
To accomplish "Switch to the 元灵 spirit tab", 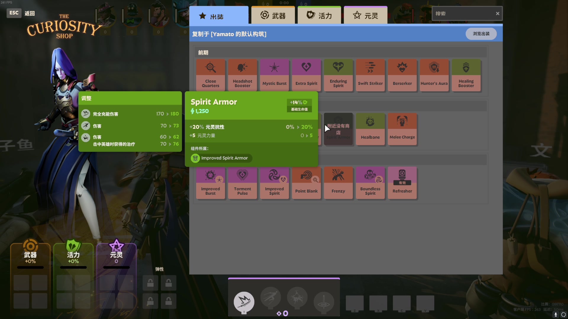I will pos(366,15).
